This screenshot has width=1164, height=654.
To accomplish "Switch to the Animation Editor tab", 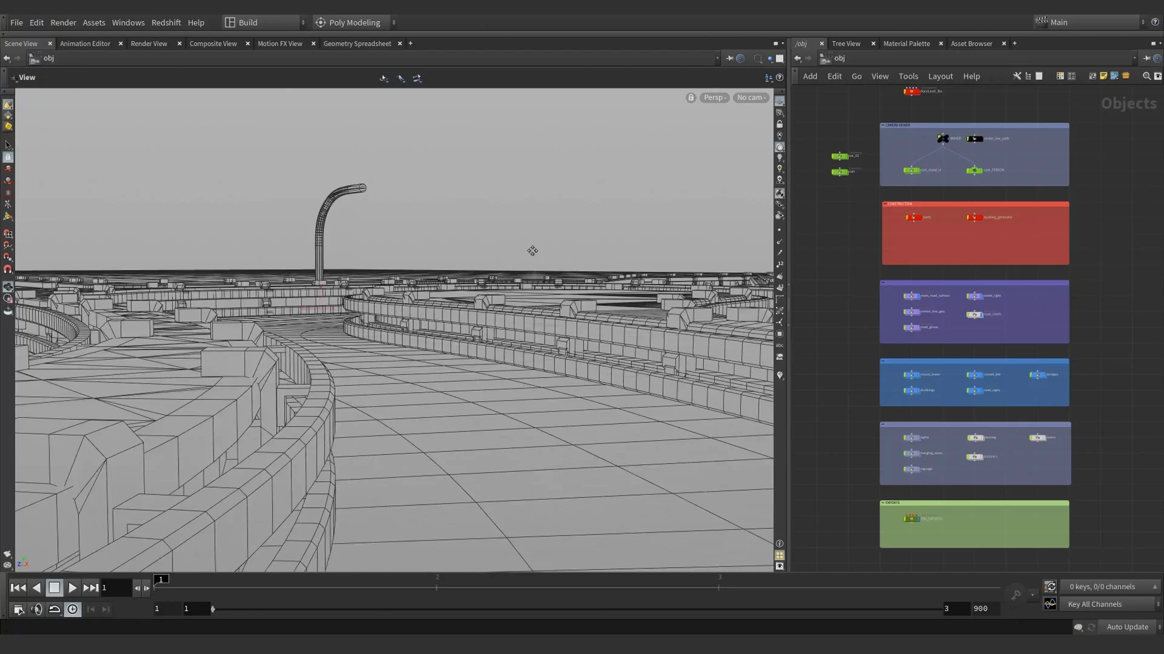I will click(x=85, y=44).
